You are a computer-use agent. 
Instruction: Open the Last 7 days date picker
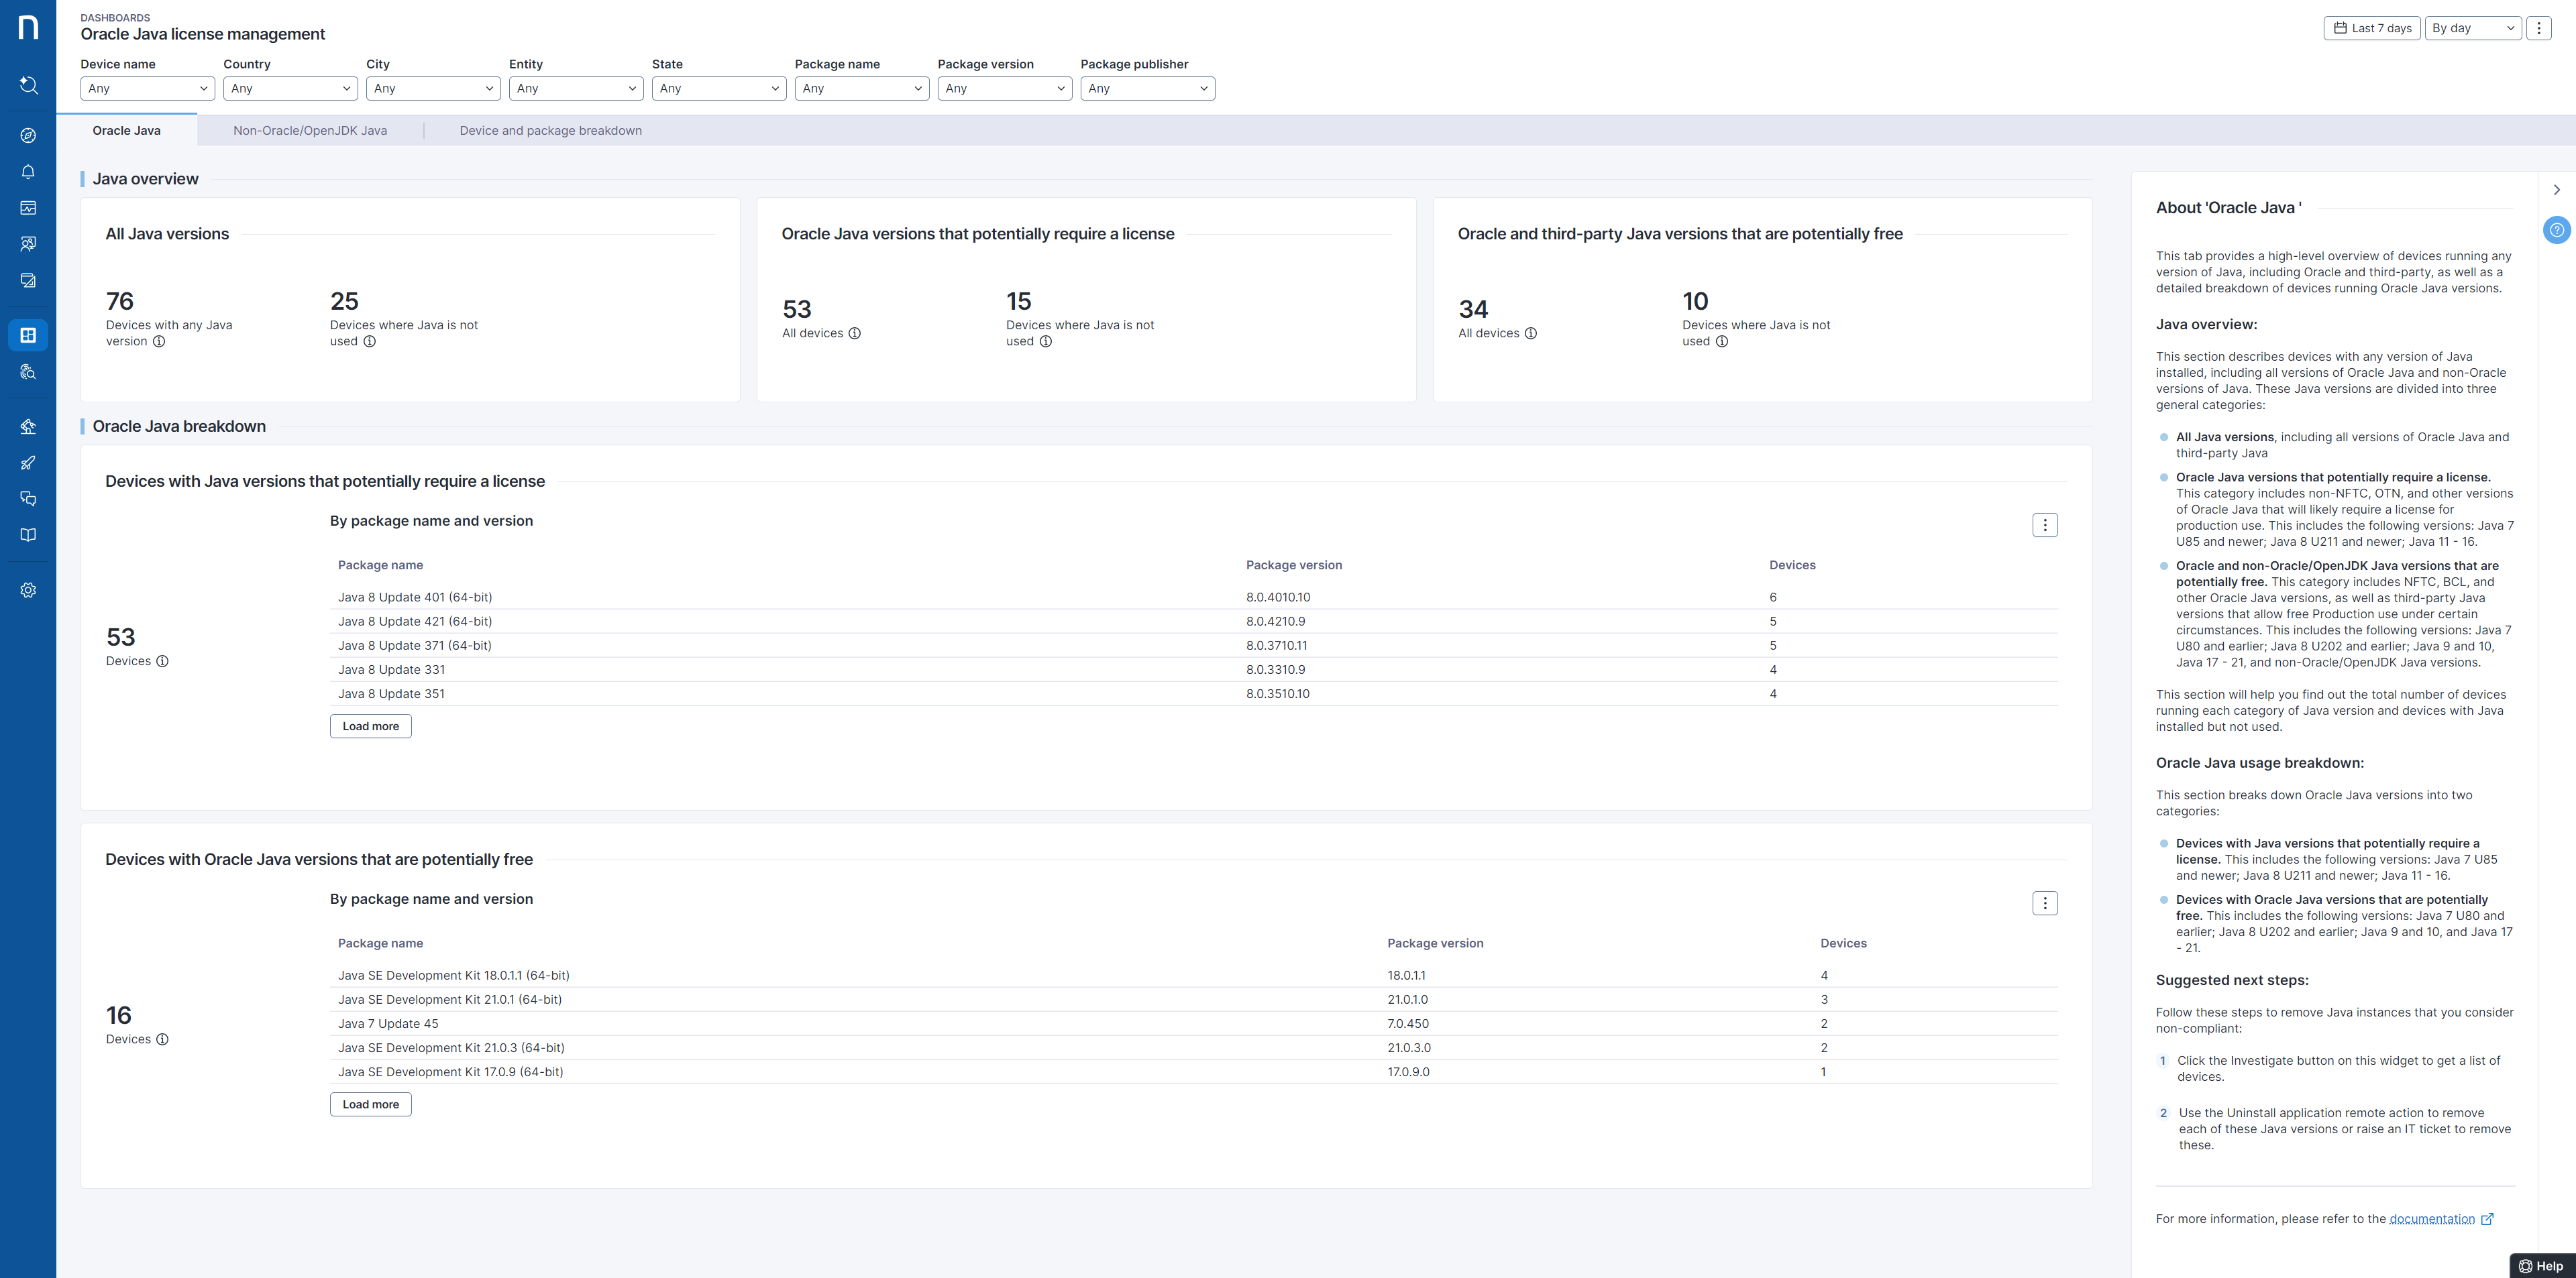[2371, 28]
